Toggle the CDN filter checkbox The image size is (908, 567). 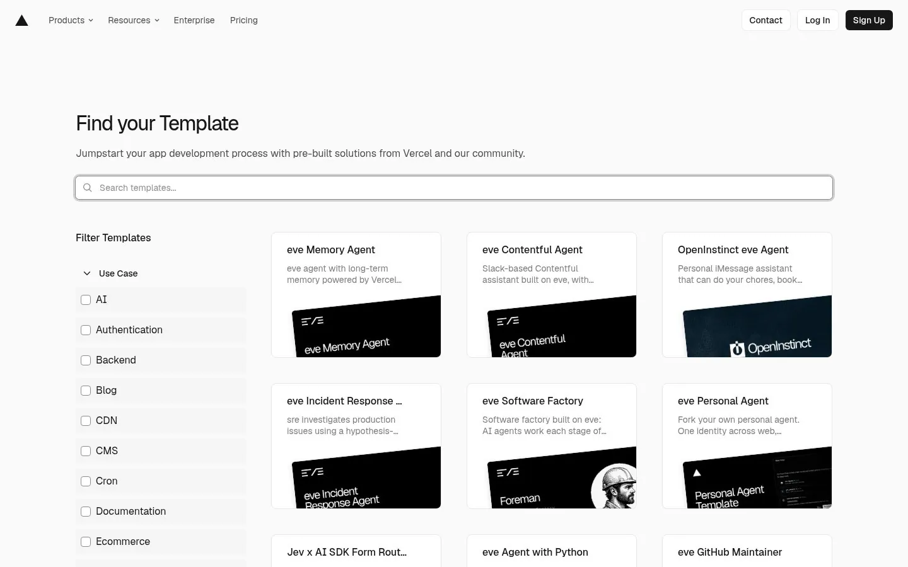pyautogui.click(x=86, y=421)
